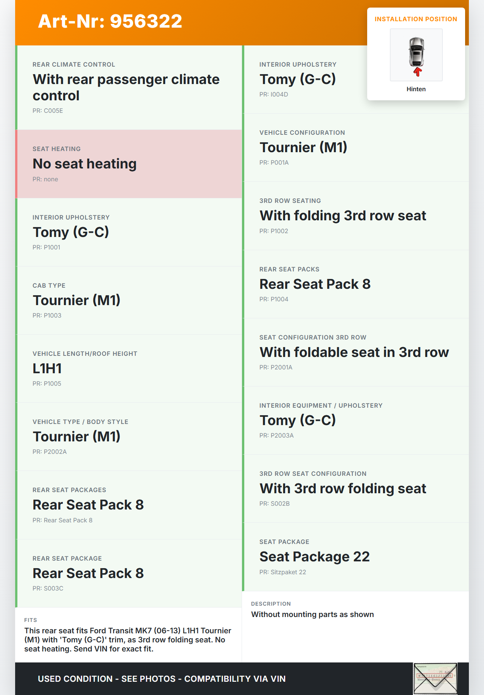484x695 pixels.
Task: Click the 'Without mounting parts as shown' description
Action: (312, 614)
